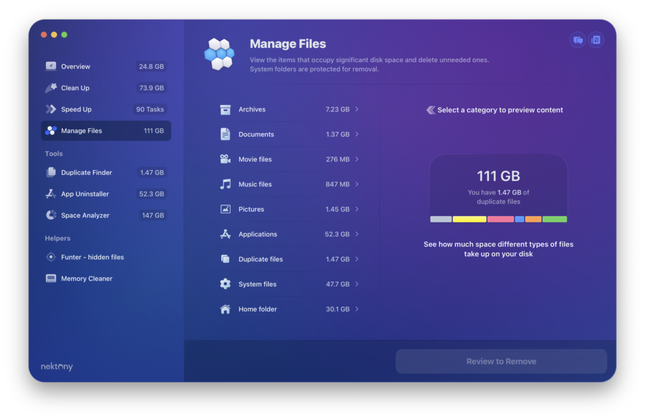Viewport: 645px width, 420px height.
Task: Launch the Memory Cleaner helper label
Action: coord(87,278)
